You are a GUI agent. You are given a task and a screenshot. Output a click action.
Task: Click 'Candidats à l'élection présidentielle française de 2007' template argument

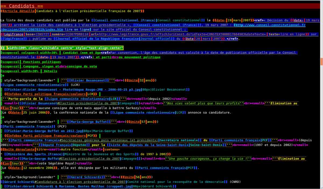[x=89, y=11]
